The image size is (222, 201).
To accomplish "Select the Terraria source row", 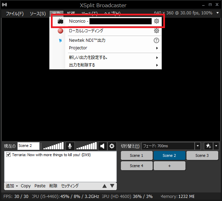I will tap(60, 155).
